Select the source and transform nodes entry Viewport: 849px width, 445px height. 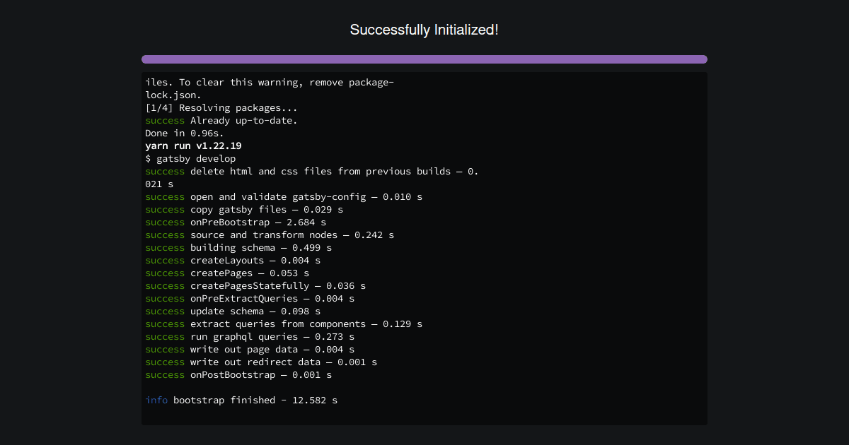[x=291, y=235]
